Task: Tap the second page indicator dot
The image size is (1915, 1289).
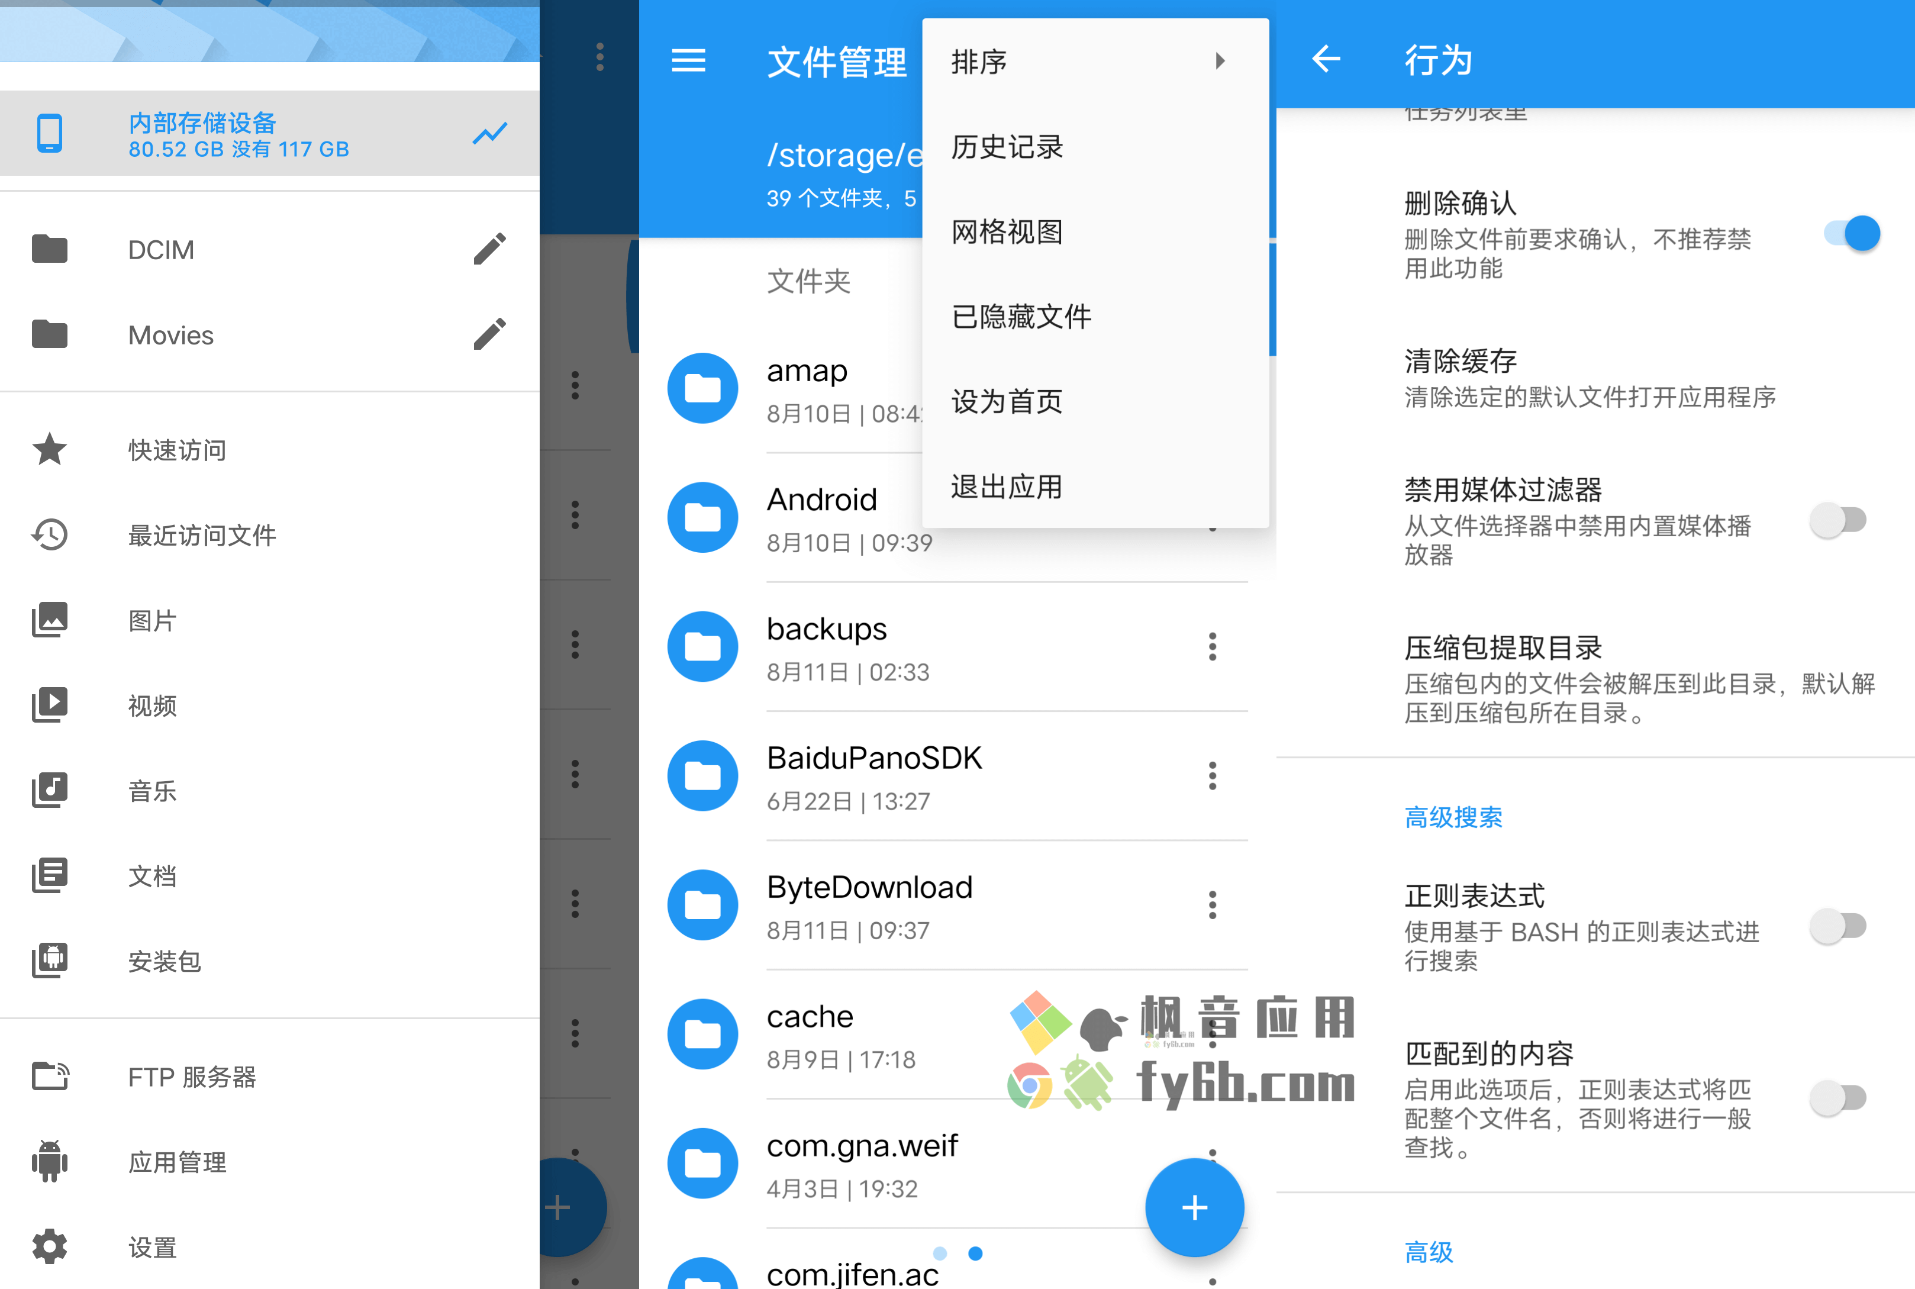Action: 976,1253
